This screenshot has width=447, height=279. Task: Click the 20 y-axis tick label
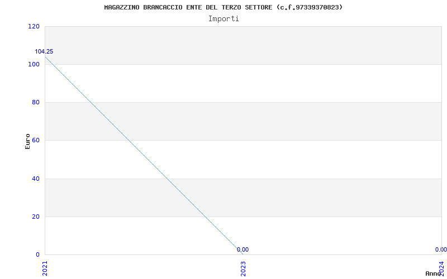(x=35, y=217)
